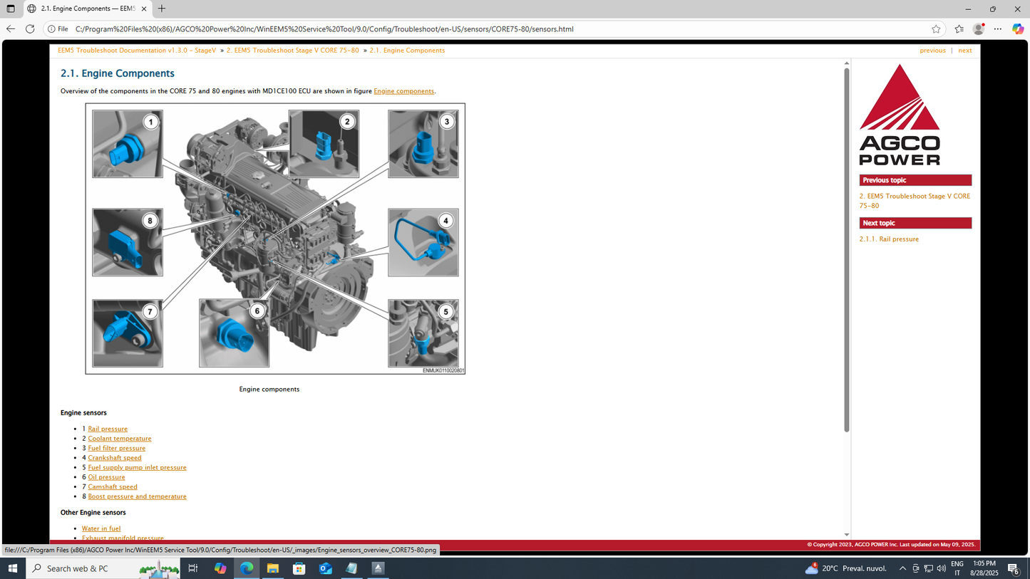
Task: Open the Rail pressure sensor link
Action: (x=107, y=428)
